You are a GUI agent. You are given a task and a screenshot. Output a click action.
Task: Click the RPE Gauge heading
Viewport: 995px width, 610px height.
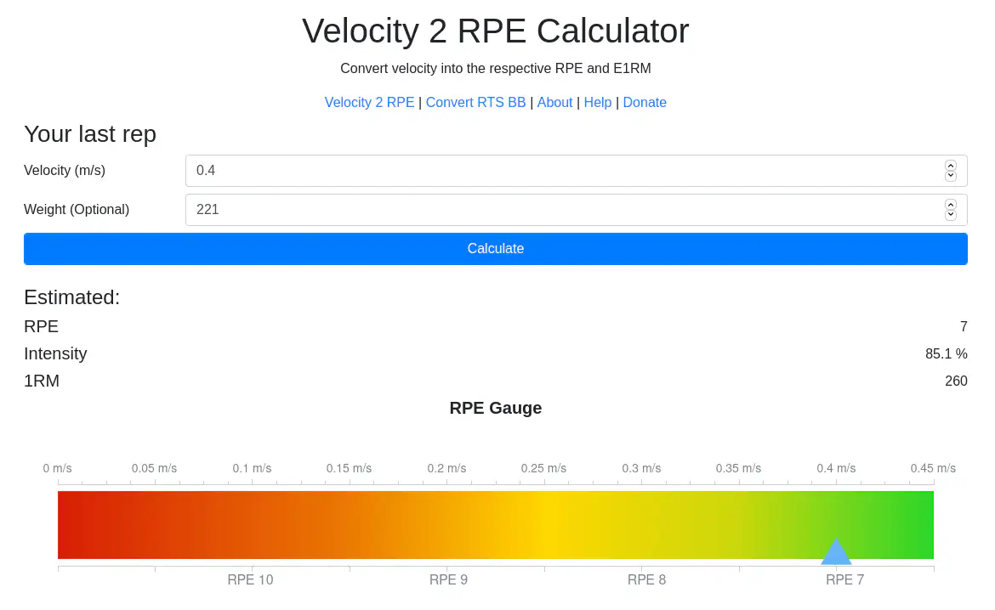[x=496, y=408]
